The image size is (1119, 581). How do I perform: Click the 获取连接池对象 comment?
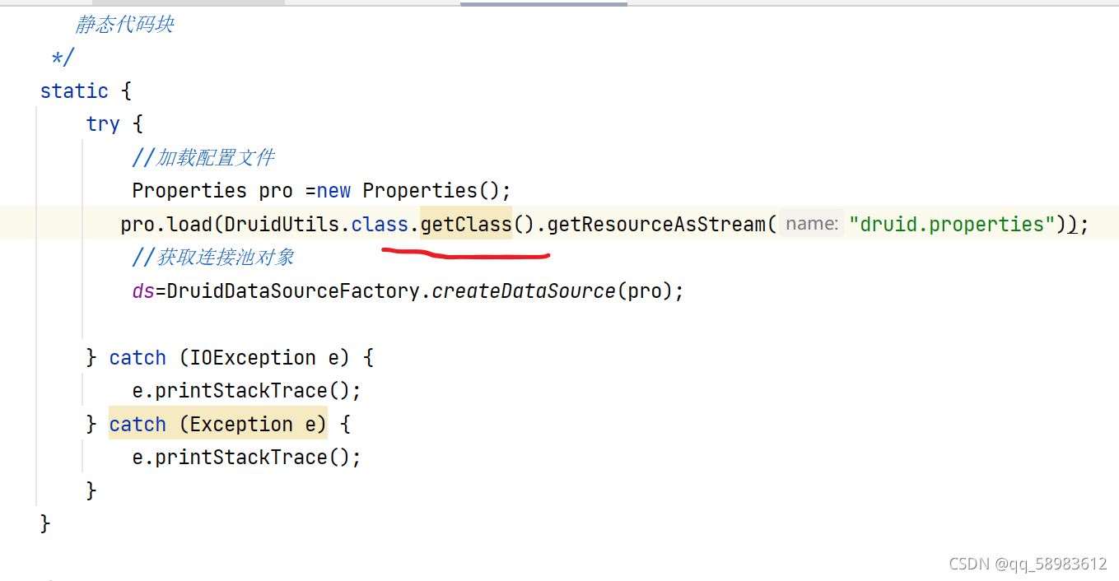pos(212,257)
